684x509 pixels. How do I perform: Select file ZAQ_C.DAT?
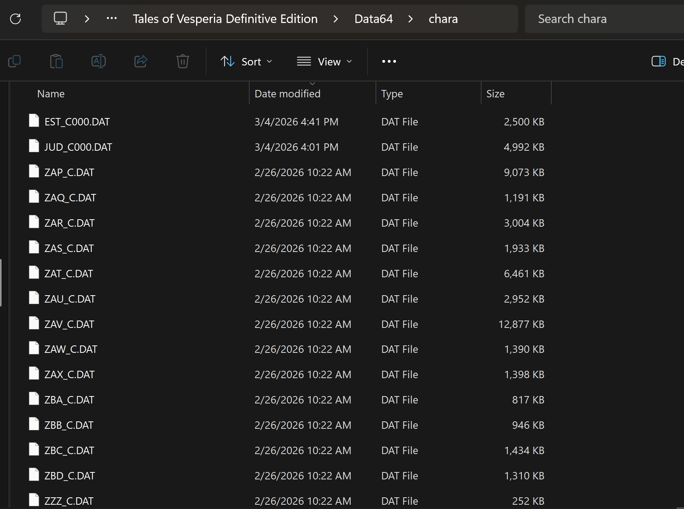70,198
